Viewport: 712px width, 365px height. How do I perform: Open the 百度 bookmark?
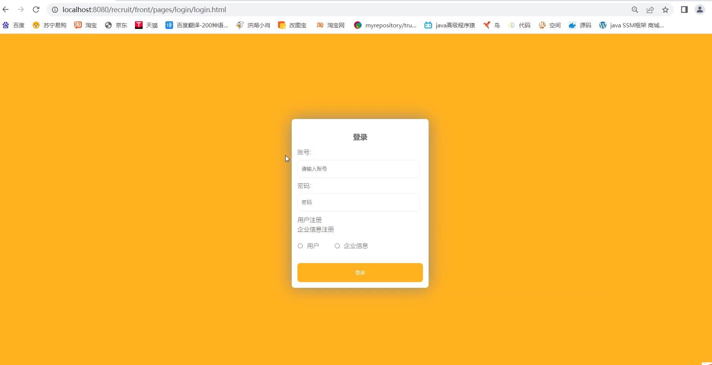(14, 25)
